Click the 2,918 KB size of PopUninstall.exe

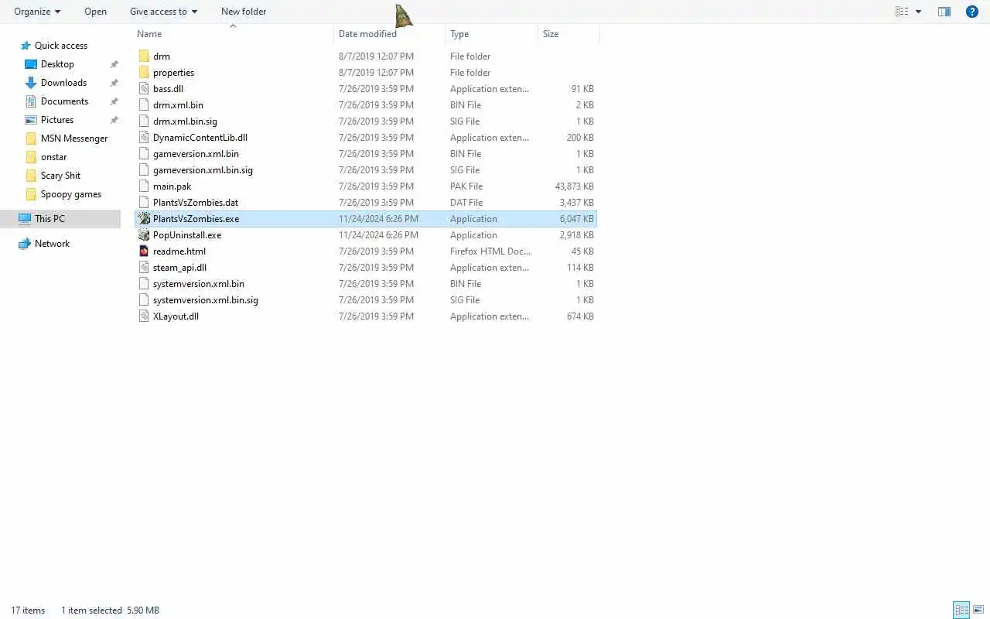[577, 235]
